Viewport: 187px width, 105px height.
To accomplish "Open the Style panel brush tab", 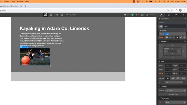I will point(161,15).
